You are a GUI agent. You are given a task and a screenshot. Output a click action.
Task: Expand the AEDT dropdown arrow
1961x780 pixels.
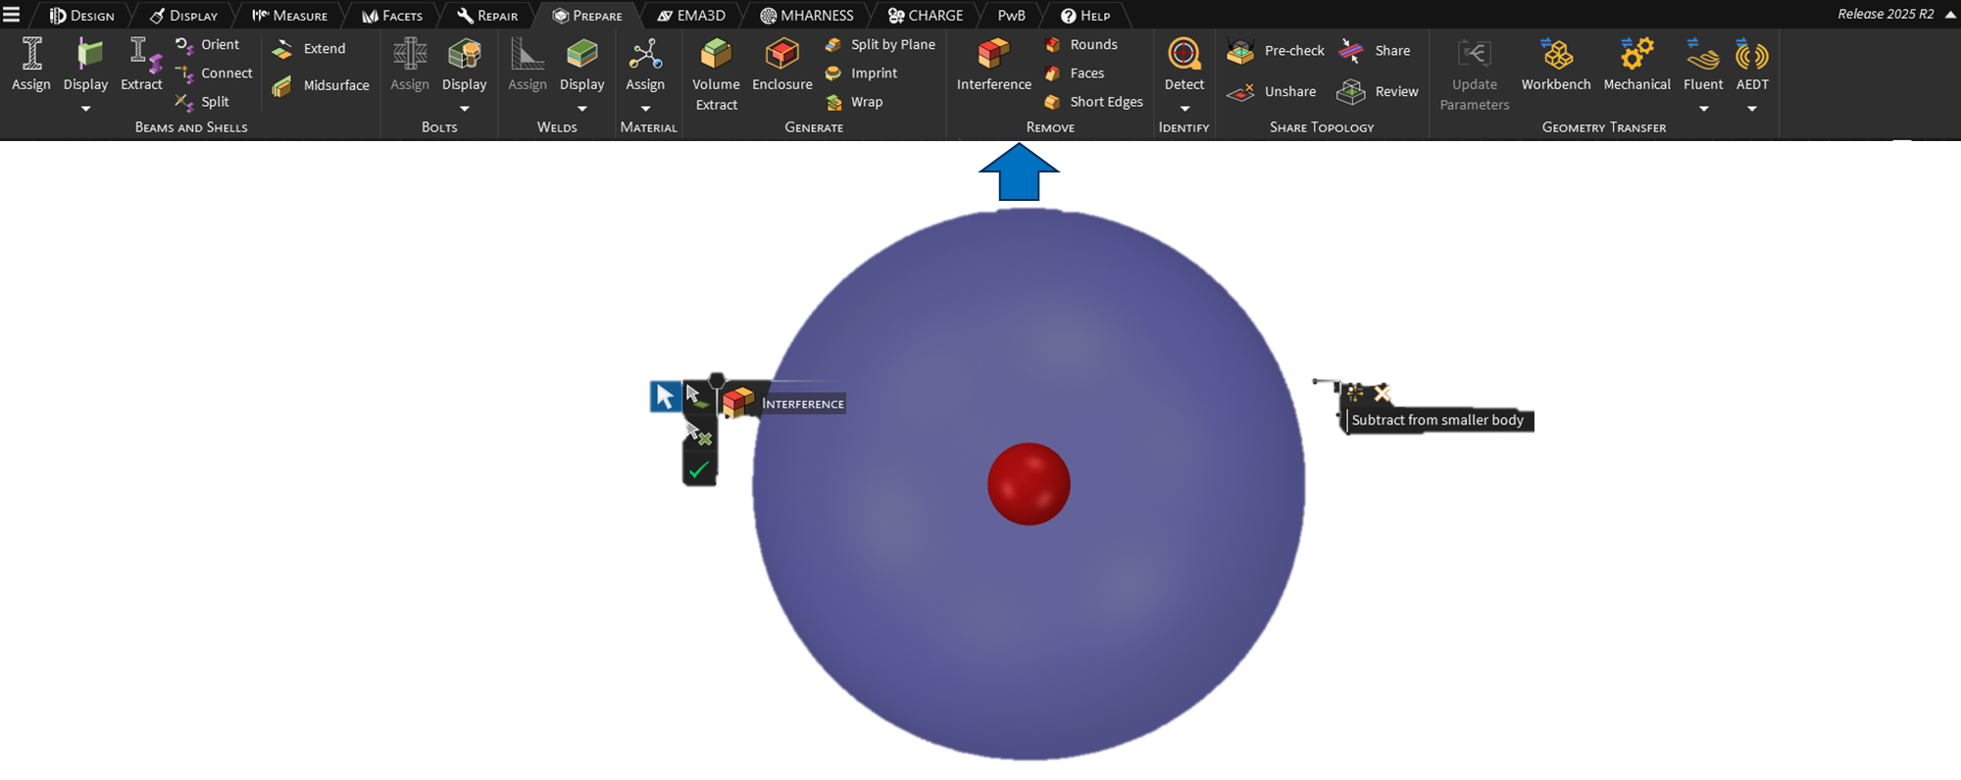point(1752,109)
